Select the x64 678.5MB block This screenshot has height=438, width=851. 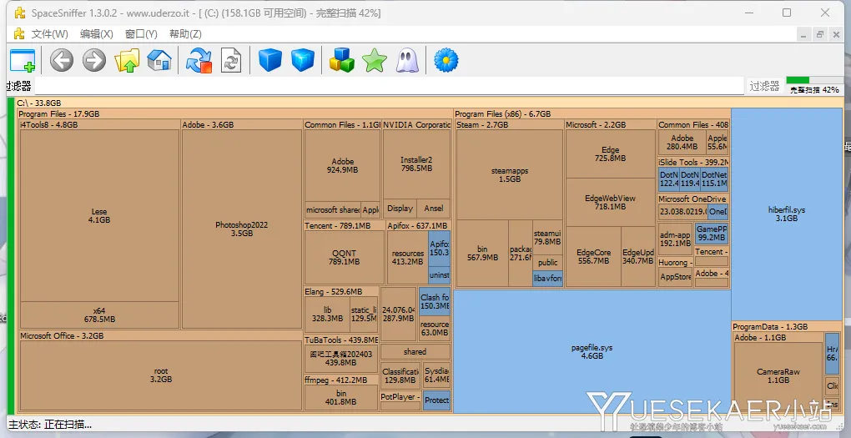99,315
